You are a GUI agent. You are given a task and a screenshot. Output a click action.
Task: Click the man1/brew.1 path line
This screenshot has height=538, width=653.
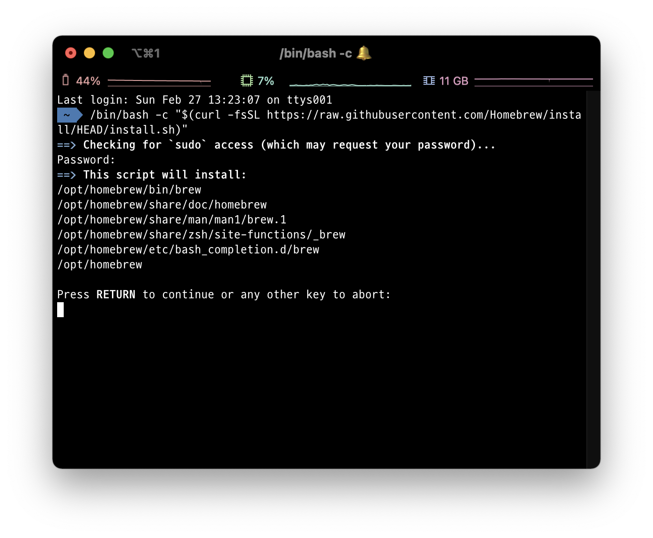pos(172,219)
